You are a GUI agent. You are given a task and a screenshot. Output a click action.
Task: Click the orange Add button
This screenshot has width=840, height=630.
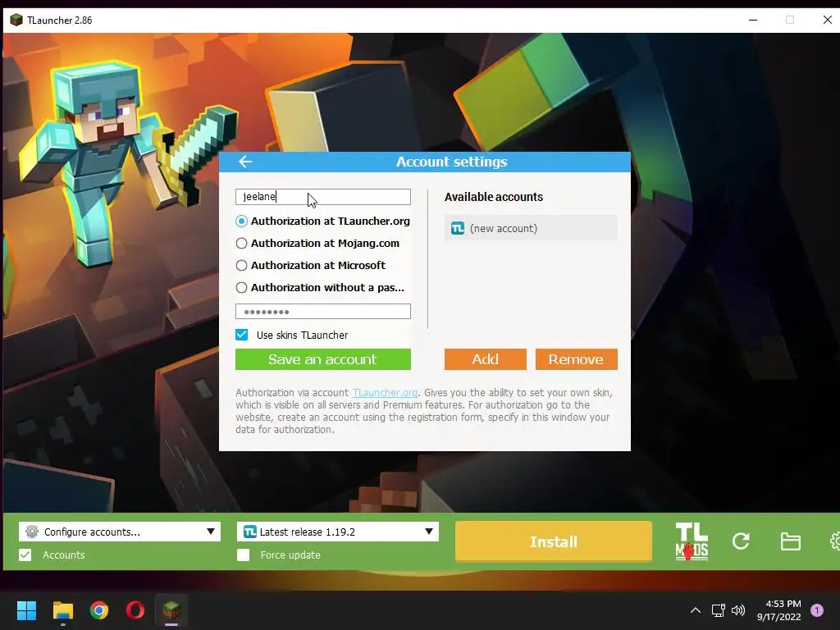pyautogui.click(x=486, y=359)
